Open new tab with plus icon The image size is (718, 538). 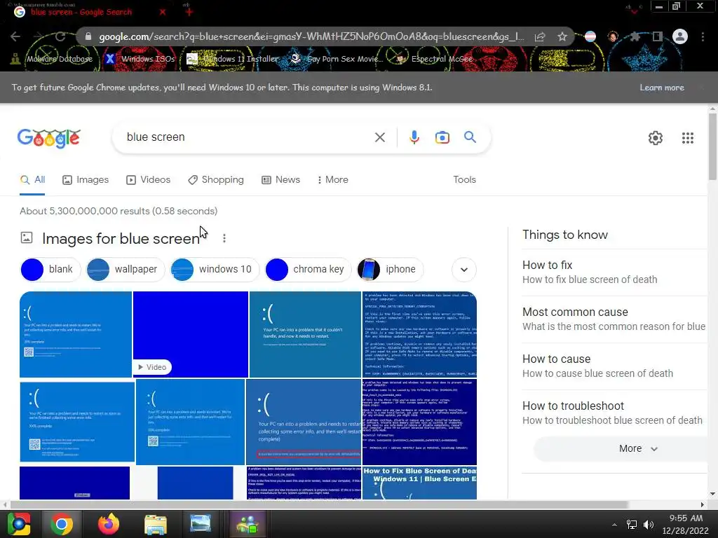point(189,12)
